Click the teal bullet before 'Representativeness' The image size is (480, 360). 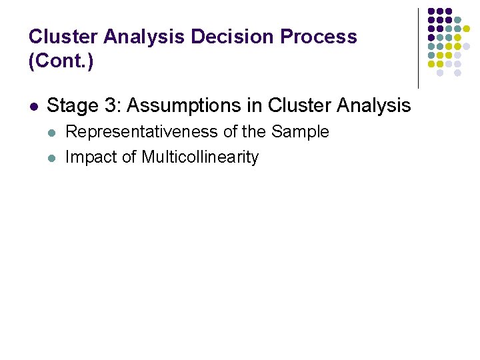[53, 133]
